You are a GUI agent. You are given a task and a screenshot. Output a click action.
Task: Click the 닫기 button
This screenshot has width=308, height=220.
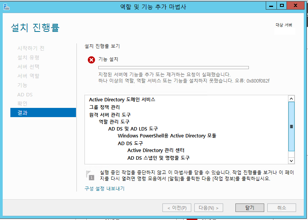[250, 208]
